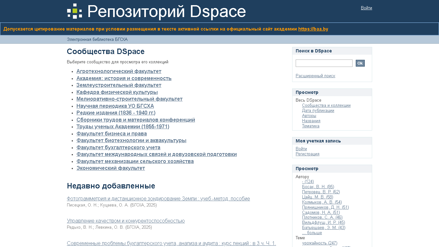Screen dimensions: 439x247
Task: Open Факультет международных связей и довузовской подготовки
Action: point(157,154)
